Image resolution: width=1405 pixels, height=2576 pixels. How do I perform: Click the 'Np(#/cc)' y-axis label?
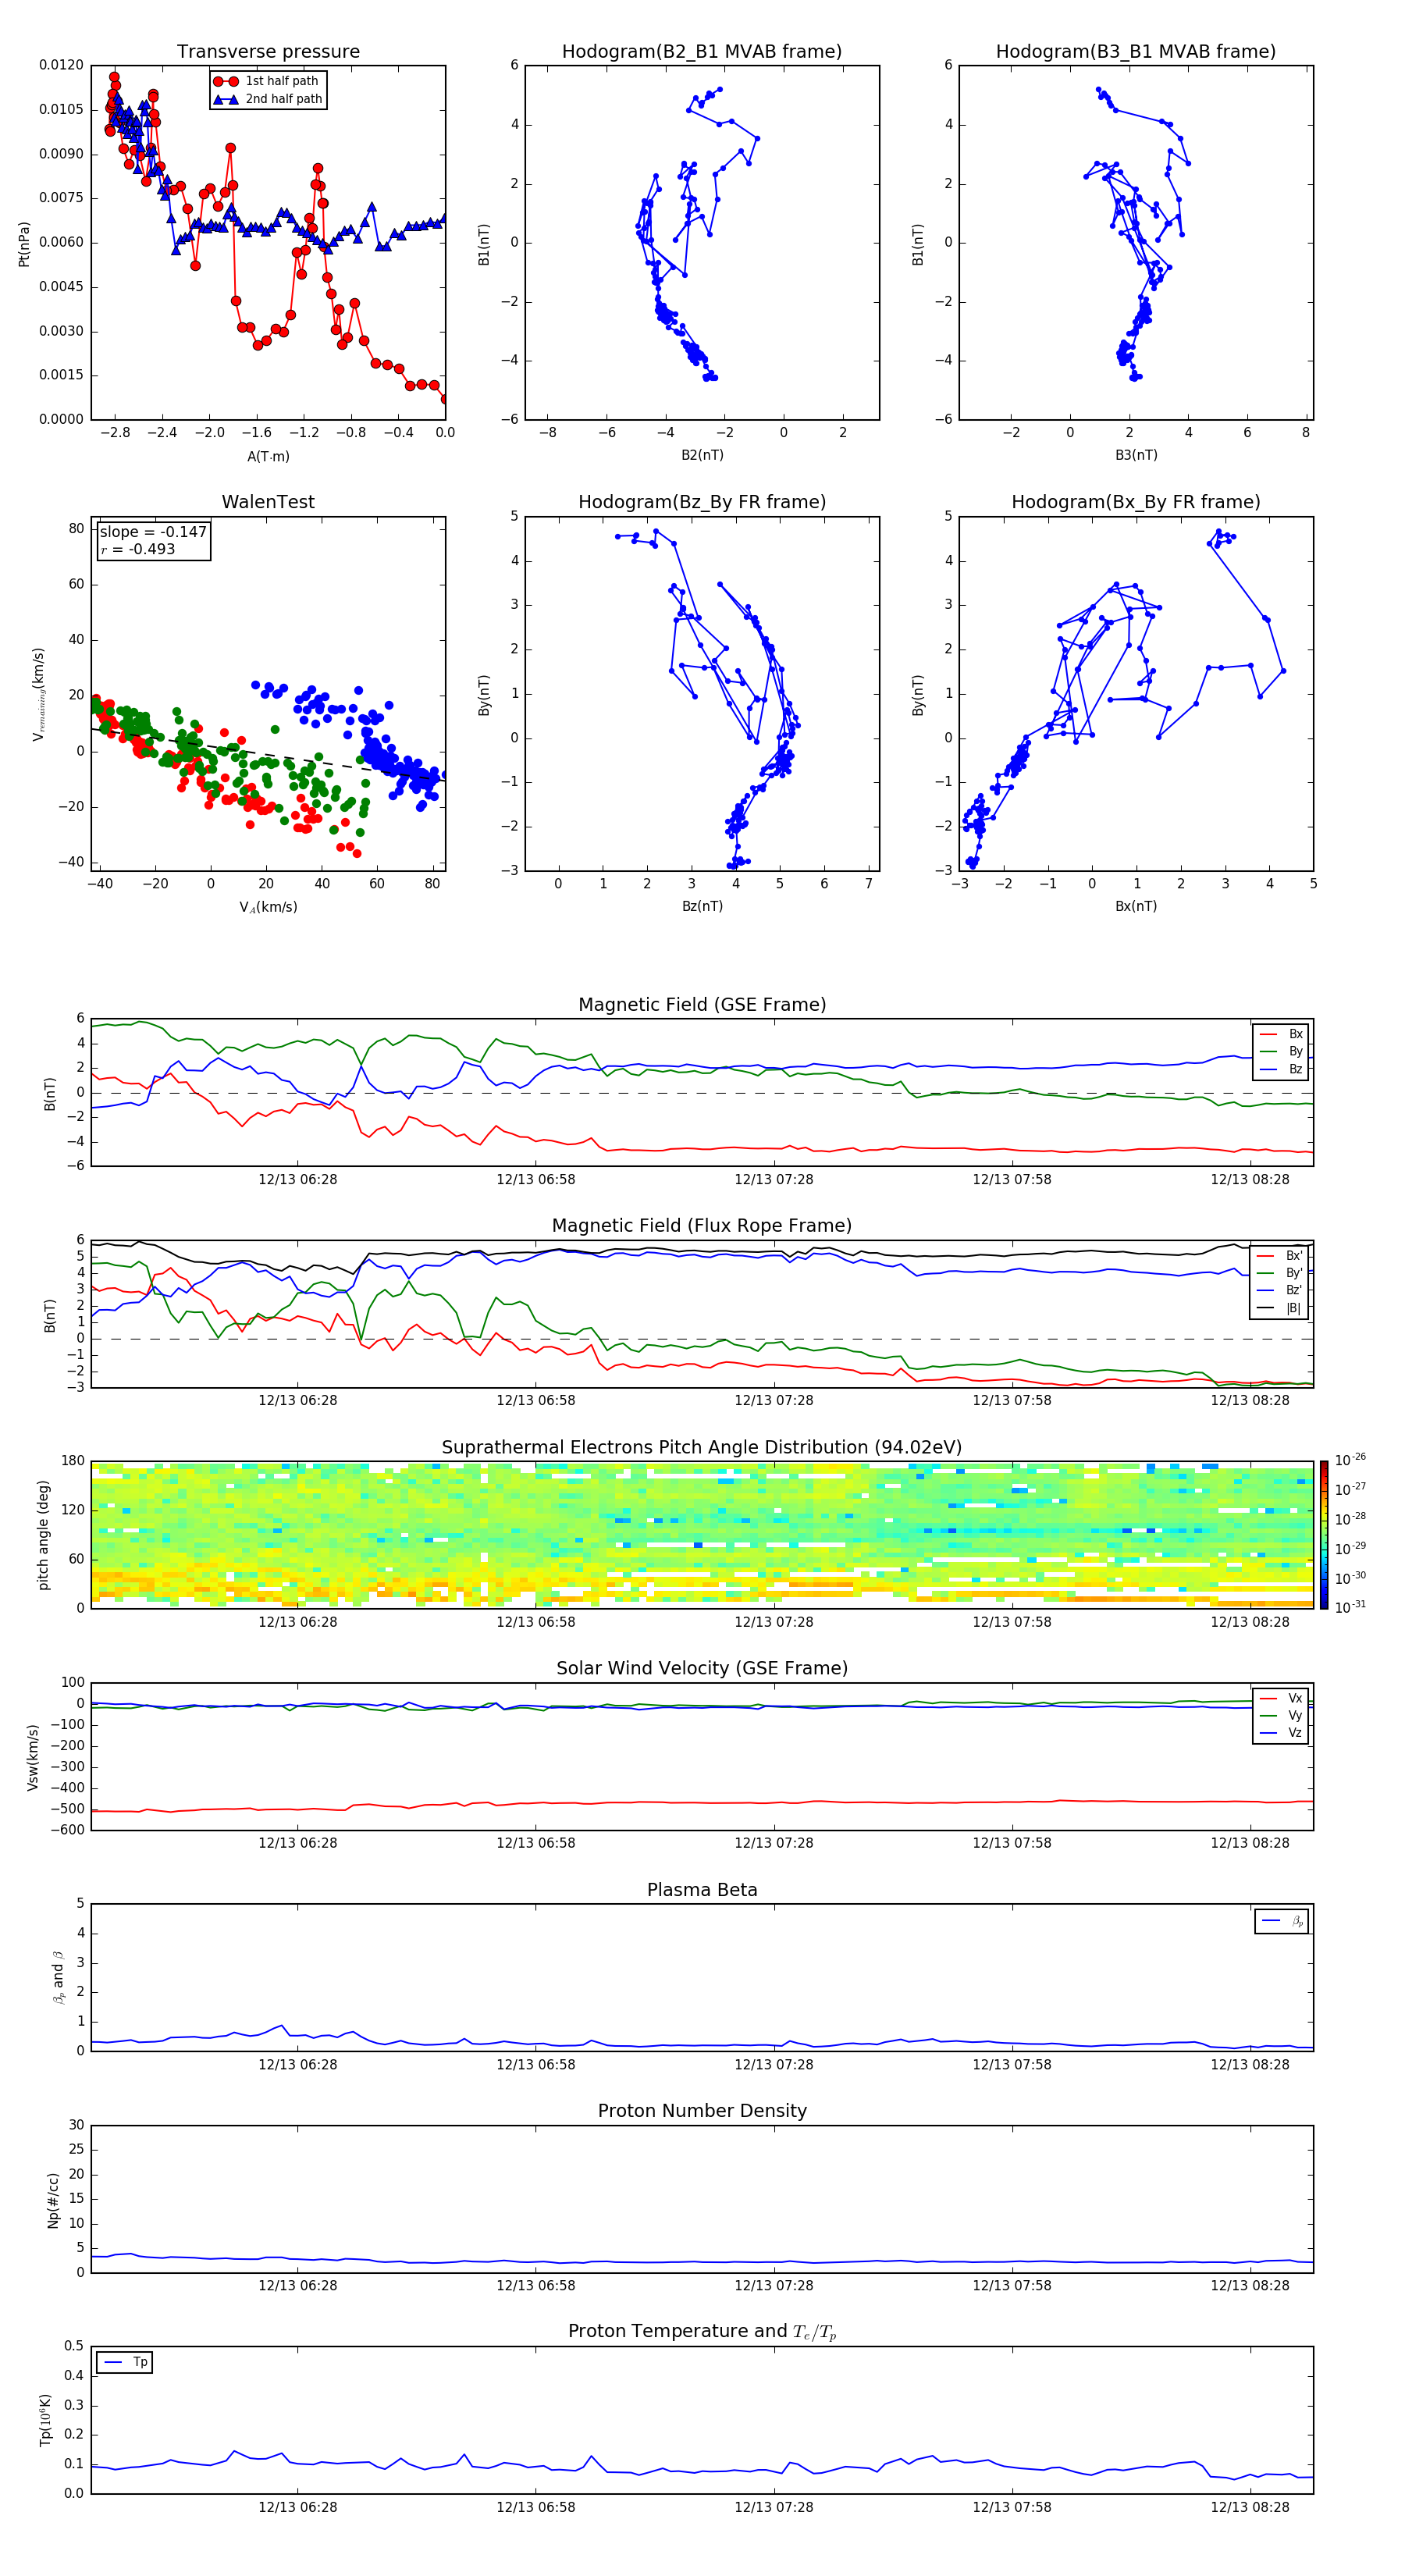coord(53,2200)
